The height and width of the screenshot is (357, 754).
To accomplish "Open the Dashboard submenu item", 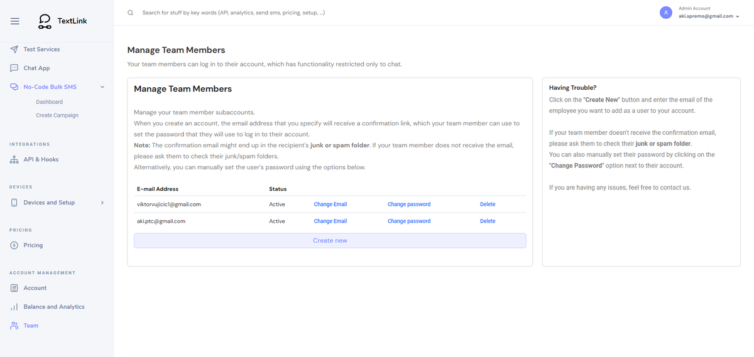I will pyautogui.click(x=49, y=102).
